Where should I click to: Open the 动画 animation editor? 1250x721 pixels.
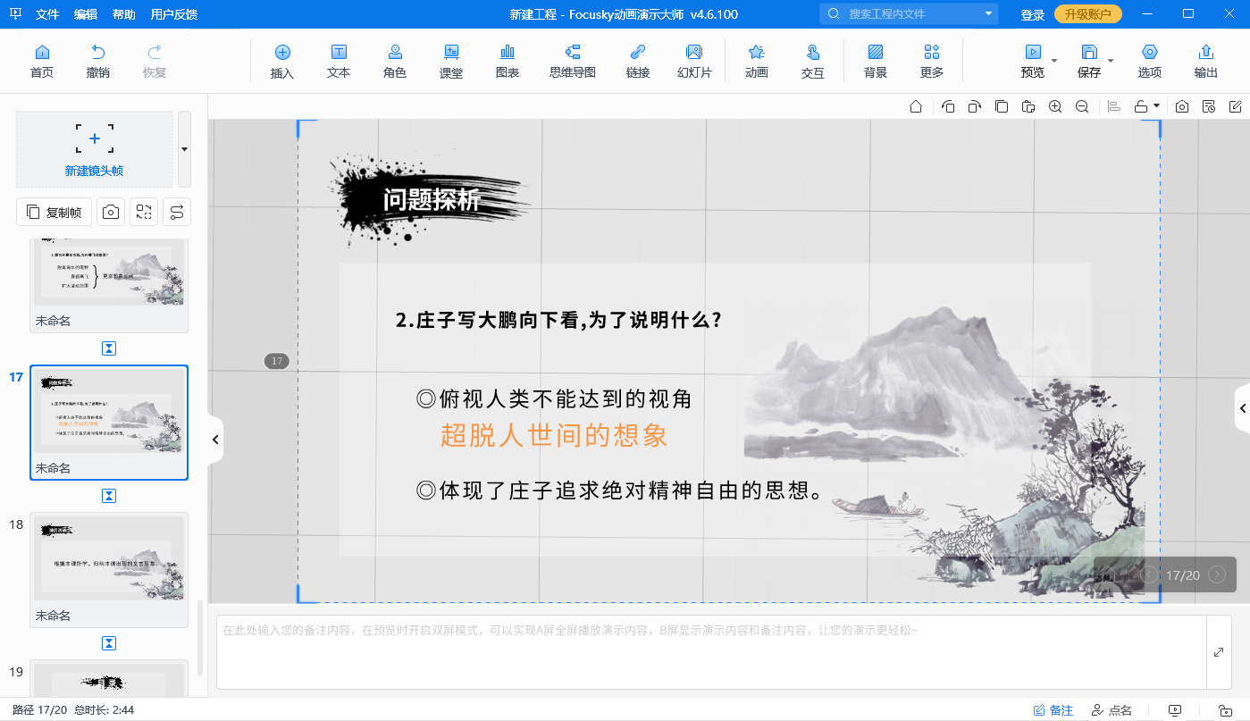click(757, 62)
